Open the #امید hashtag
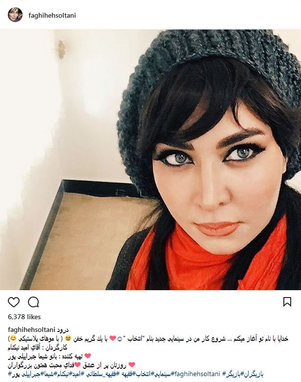This screenshot has width=301, height=382. point(76,374)
